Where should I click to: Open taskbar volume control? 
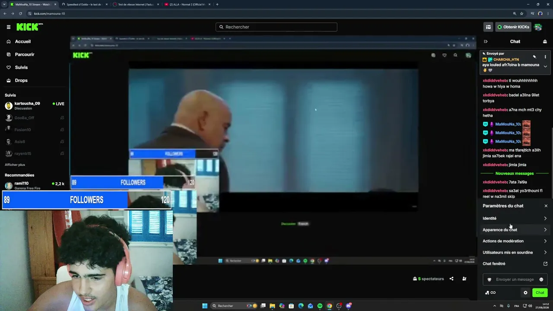(x=531, y=306)
